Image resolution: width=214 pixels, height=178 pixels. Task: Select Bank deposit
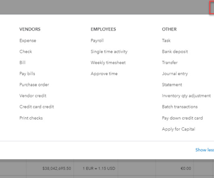coord(175,52)
